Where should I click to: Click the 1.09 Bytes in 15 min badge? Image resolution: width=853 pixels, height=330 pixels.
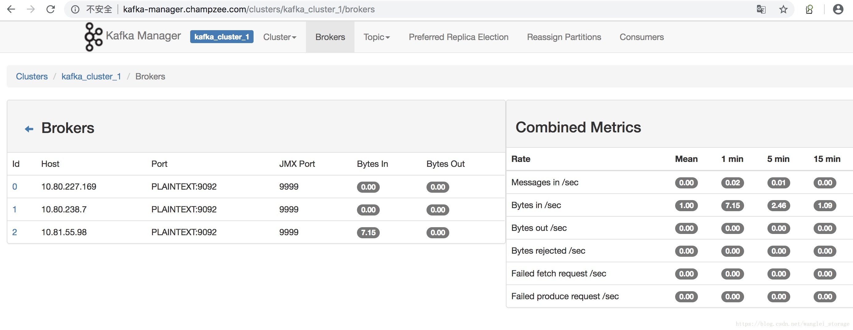[825, 205]
